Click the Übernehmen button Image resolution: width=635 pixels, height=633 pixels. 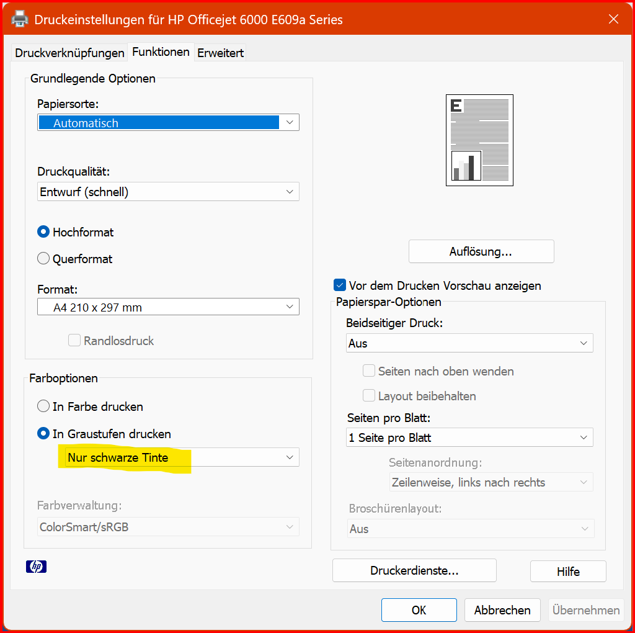(586, 610)
